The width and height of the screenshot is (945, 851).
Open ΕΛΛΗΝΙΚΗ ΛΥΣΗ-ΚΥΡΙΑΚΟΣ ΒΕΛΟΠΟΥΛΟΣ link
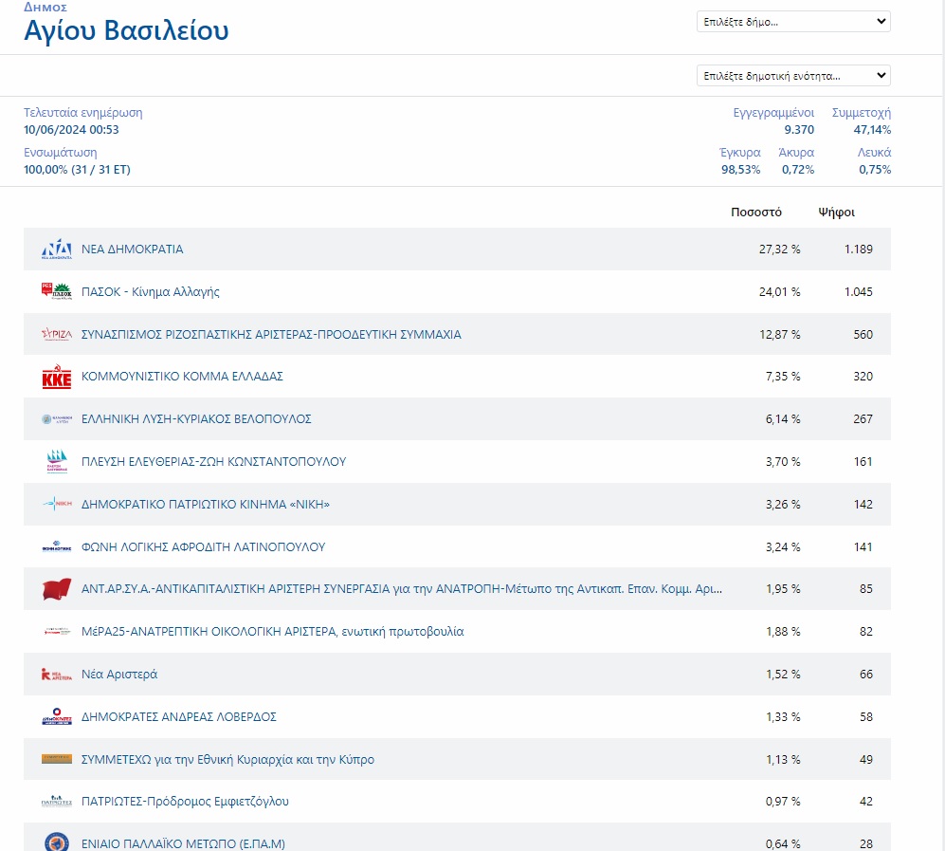[196, 419]
